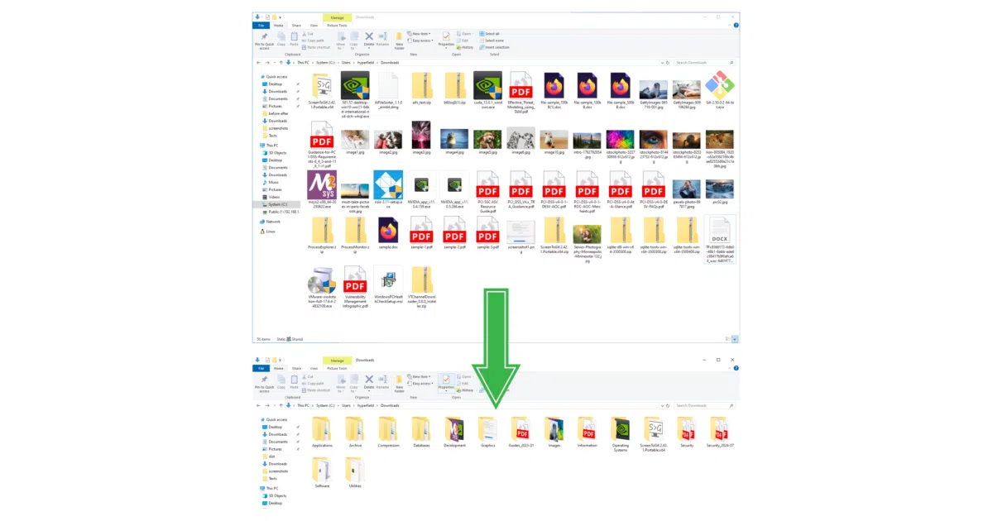Expand previous locations dropdown in upper window address bar
The image size is (993, 521).
point(661,63)
